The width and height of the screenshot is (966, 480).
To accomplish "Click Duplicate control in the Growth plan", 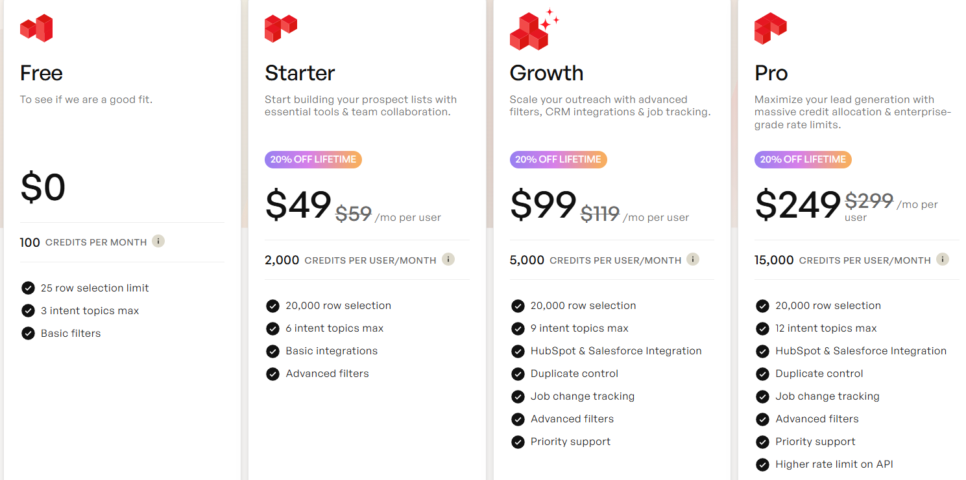I will 574,374.
